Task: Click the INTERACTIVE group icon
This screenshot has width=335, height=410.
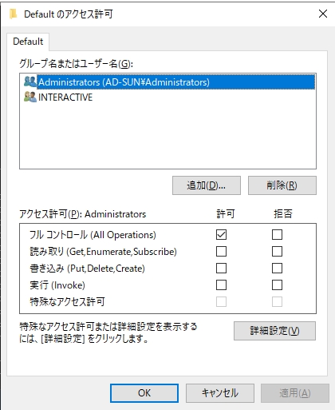Action: (30, 97)
